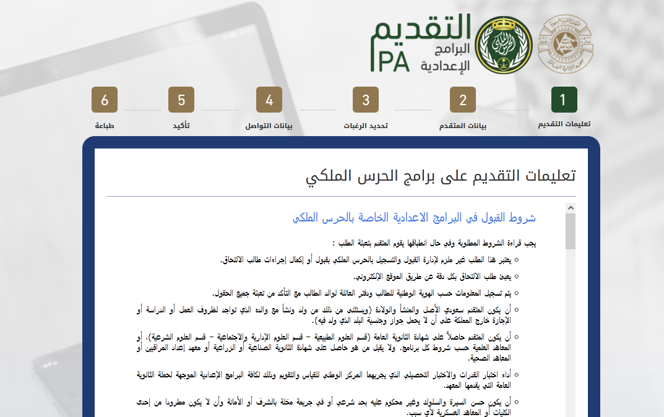Click bullet يعتبر هذا الطلب غير ملزم
The image size is (664, 417).
coord(366,259)
